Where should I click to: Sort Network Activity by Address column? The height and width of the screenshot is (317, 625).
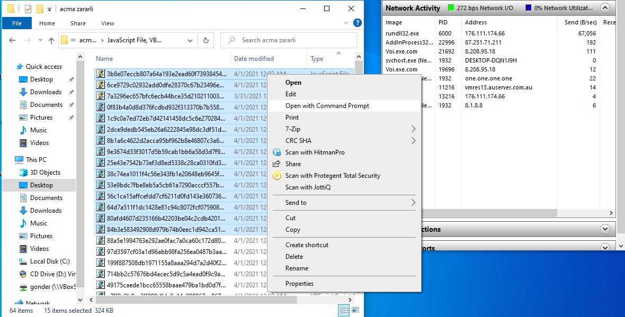coord(476,22)
